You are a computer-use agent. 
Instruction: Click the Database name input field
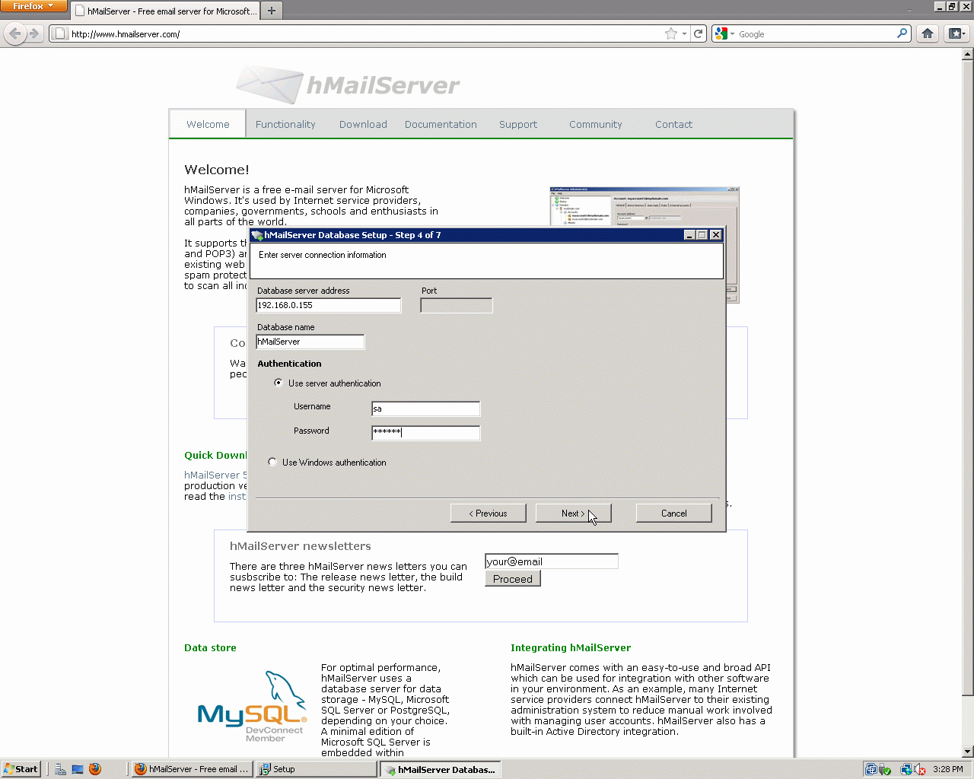pos(310,342)
